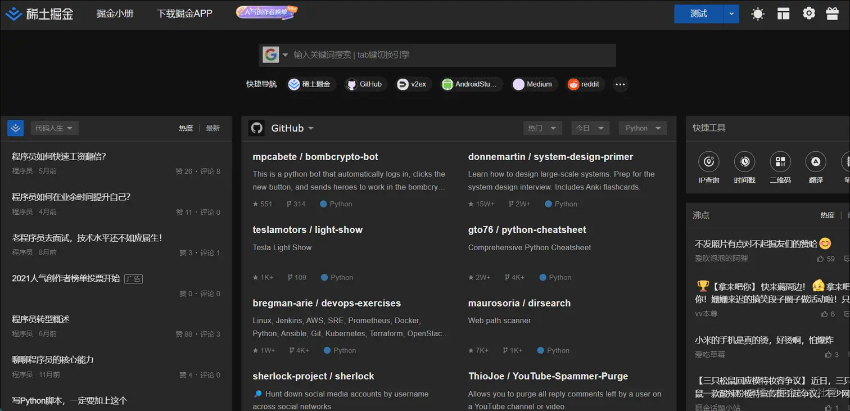This screenshot has width=850, height=411.
Task: Click Python language tag under dirsearch
Action: (x=553, y=350)
